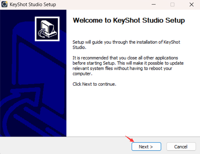
Task: Click the "Welcome to KeyShot Studio Setup" heading
Action: [129, 21]
